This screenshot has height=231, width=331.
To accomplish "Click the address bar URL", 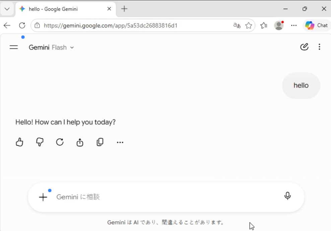I will pyautogui.click(x=111, y=25).
